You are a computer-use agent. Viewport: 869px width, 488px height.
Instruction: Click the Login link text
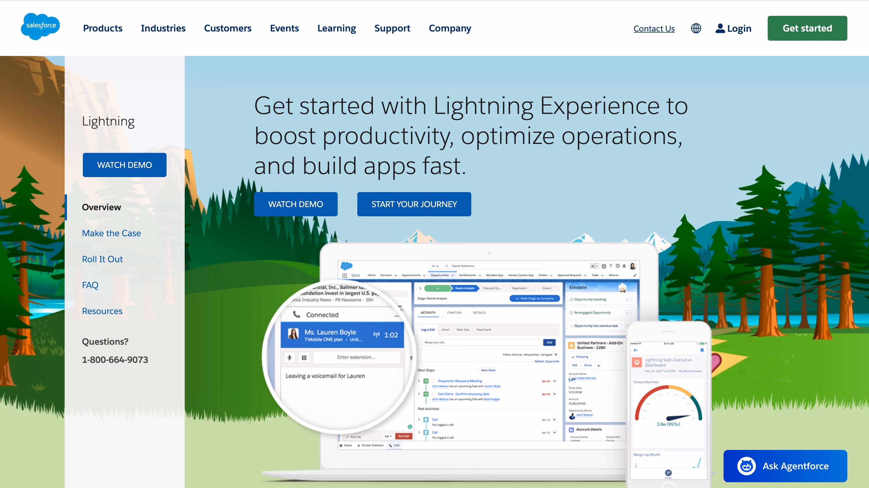[739, 29]
